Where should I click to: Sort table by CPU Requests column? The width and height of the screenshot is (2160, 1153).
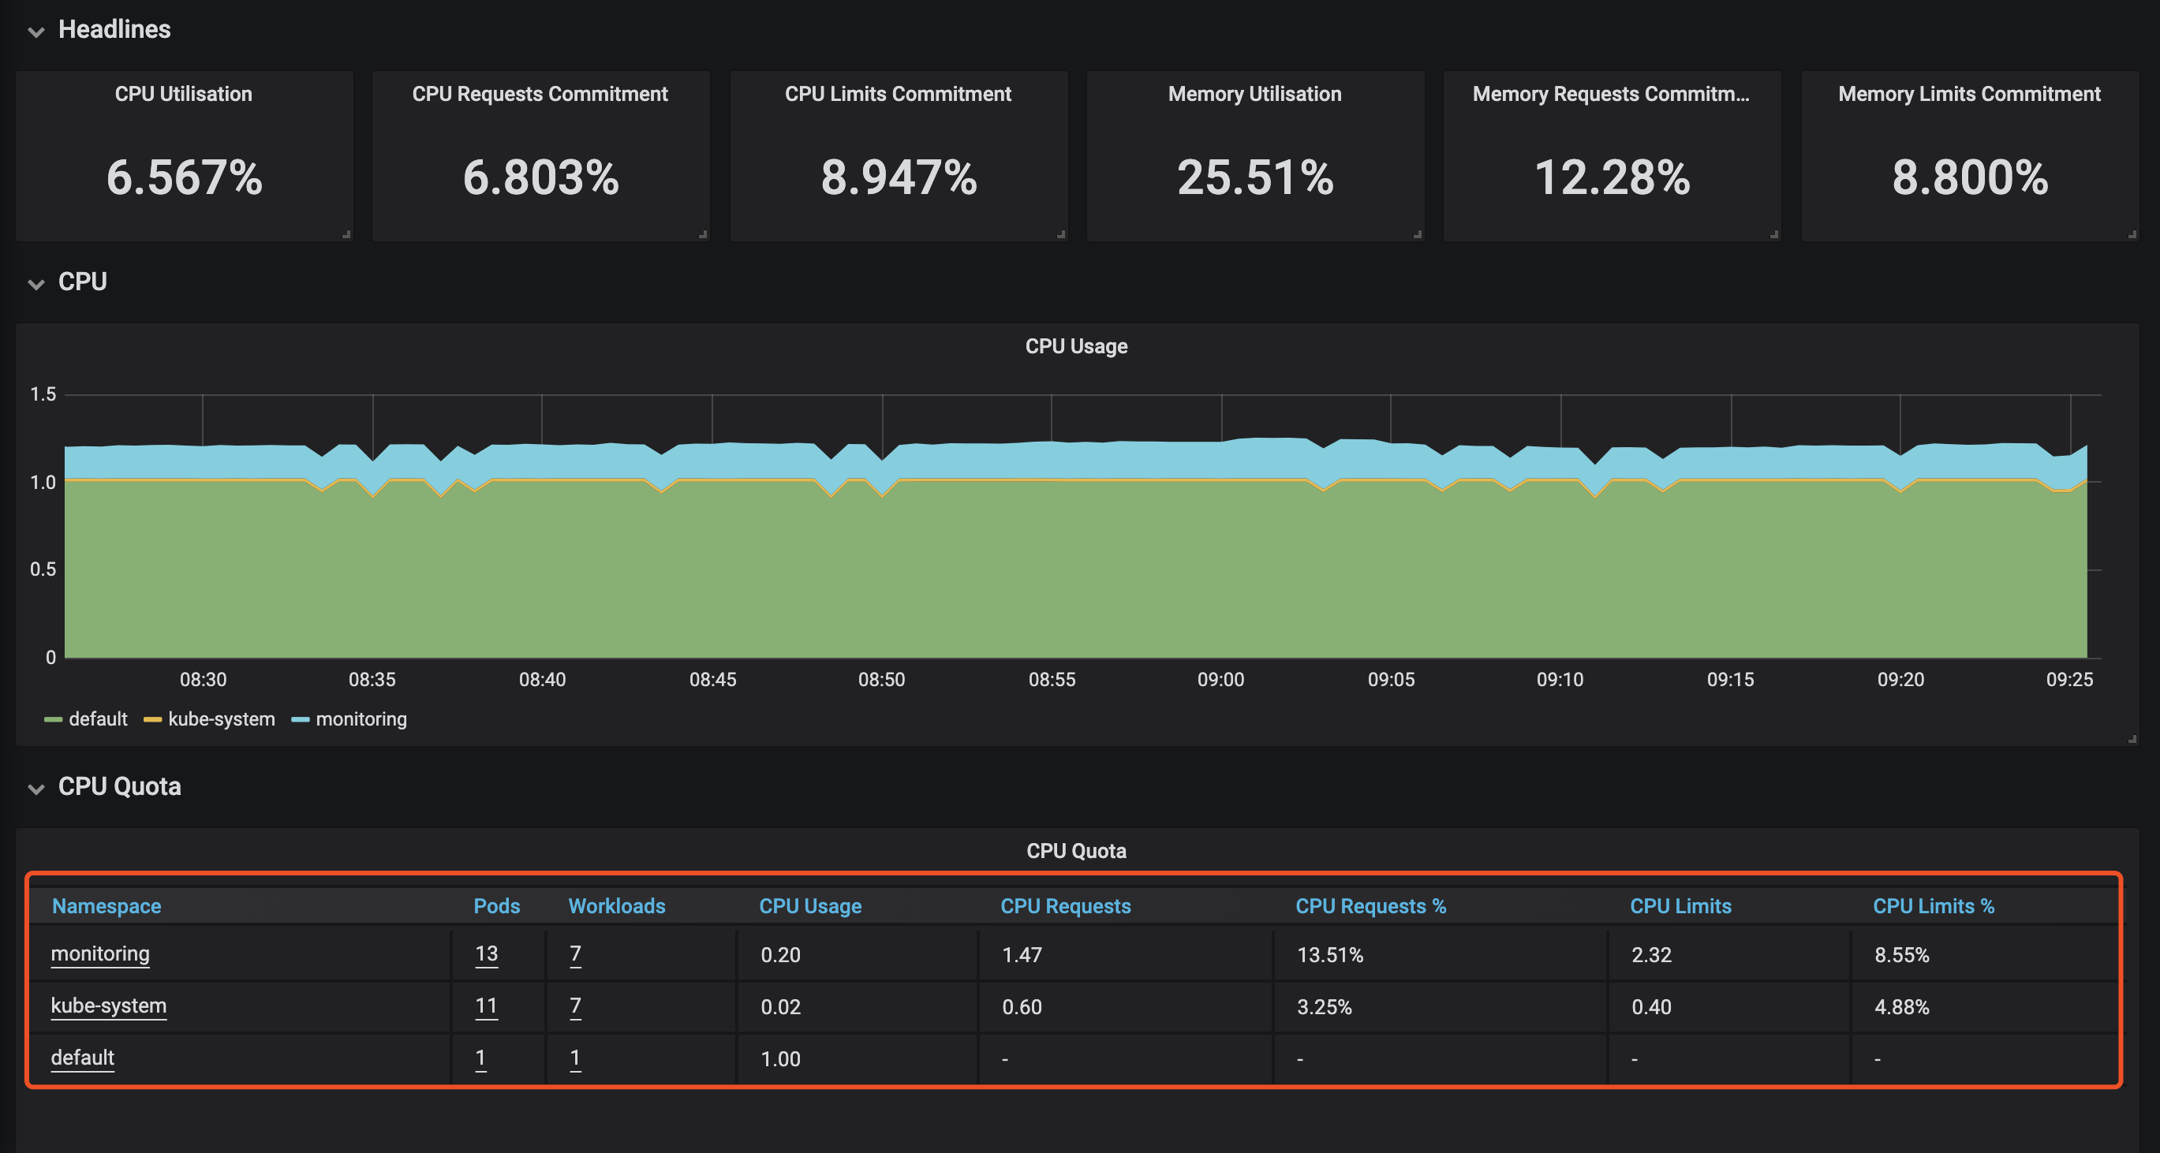pos(1065,906)
